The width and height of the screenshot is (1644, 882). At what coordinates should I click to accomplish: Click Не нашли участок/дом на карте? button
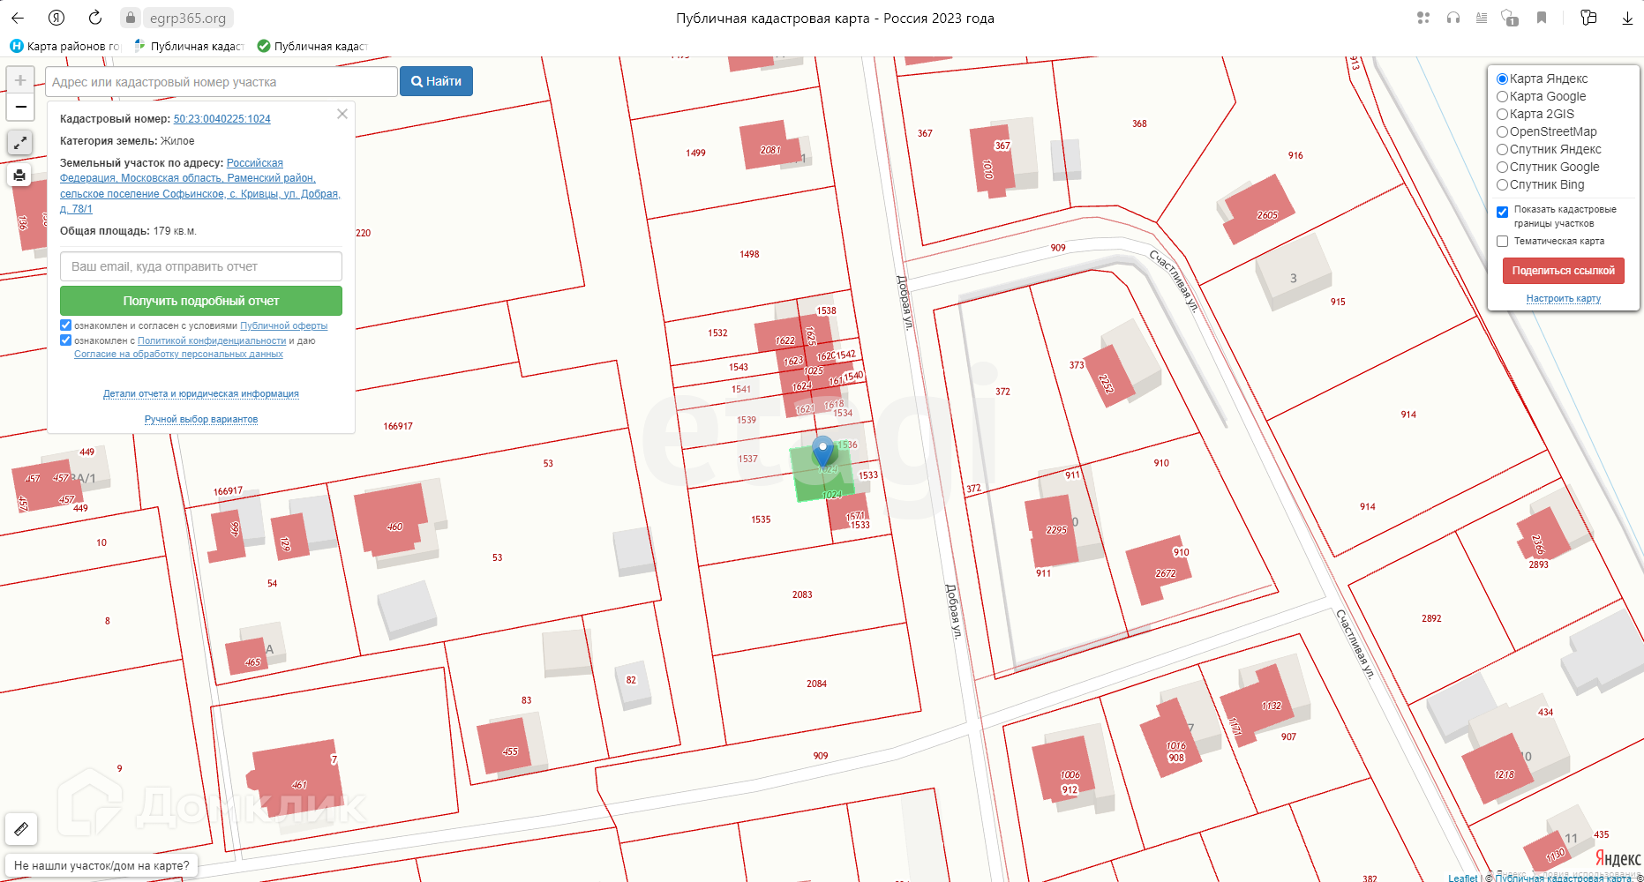[101, 865]
